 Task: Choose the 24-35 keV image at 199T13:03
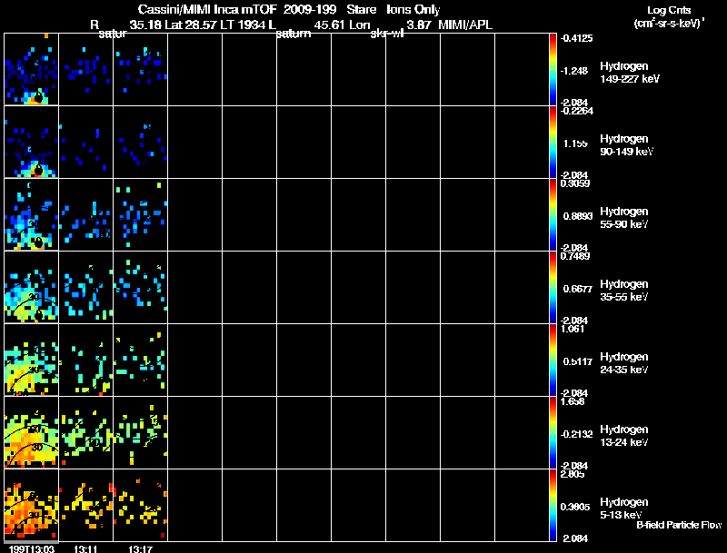[x=32, y=360]
